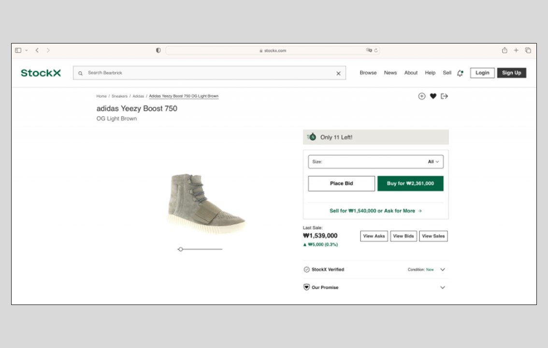The height and width of the screenshot is (348, 548).
Task: Expand the StockX Verified section
Action: pos(442,270)
